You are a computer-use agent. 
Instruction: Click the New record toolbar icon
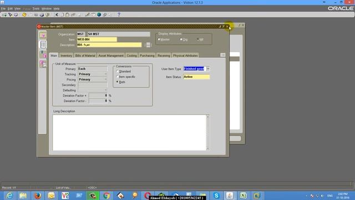pyautogui.click(x=4, y=15)
